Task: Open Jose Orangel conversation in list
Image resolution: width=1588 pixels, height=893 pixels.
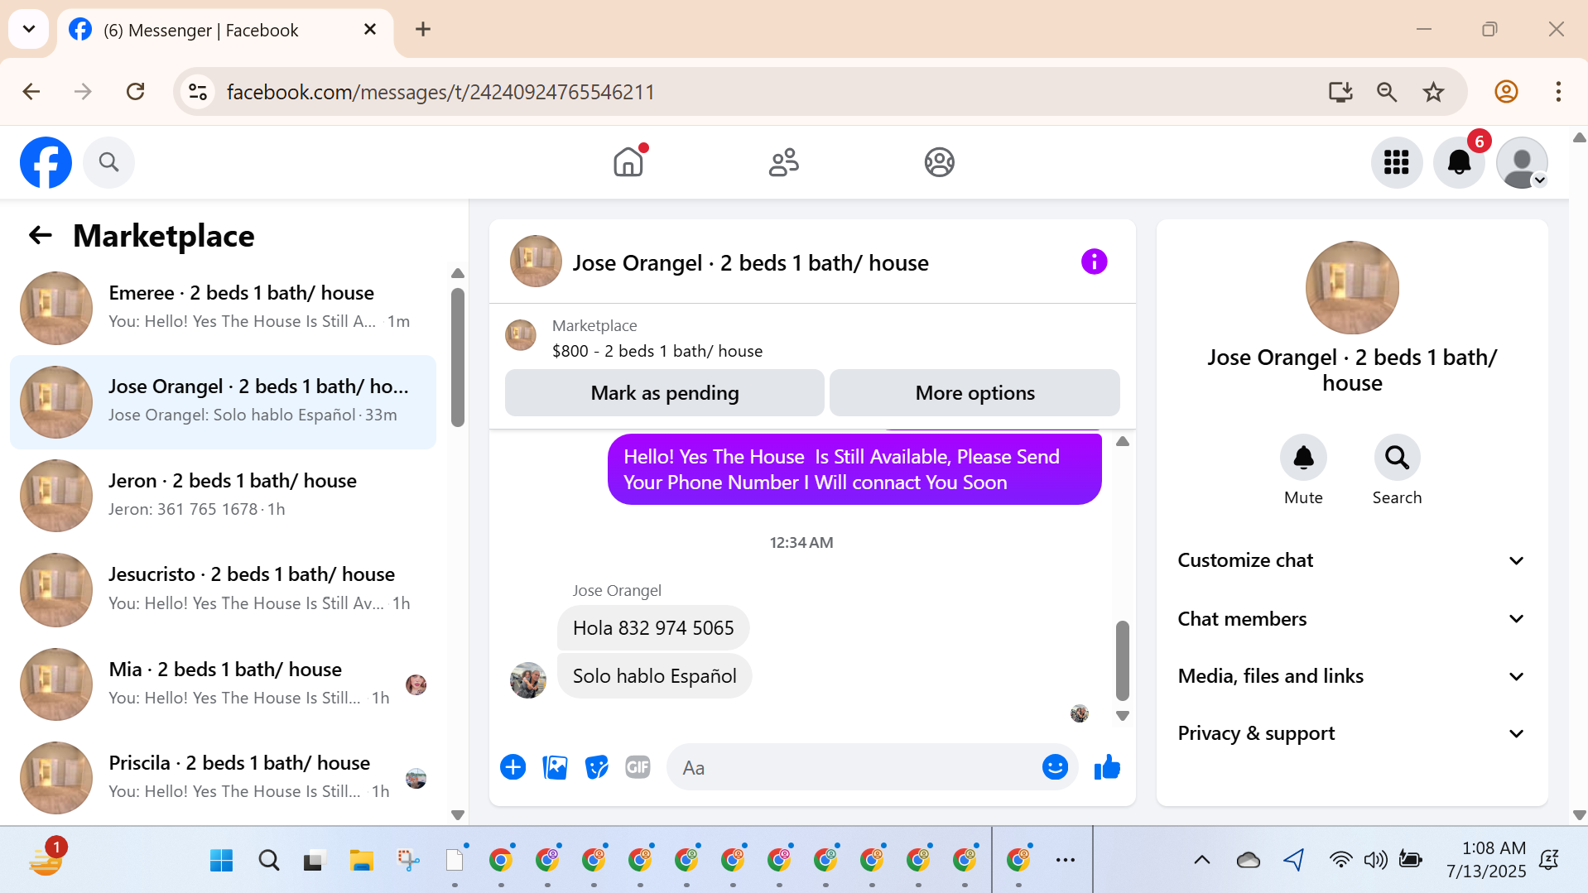Action: point(224,402)
